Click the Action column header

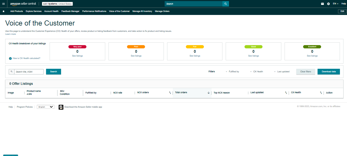[329, 93]
